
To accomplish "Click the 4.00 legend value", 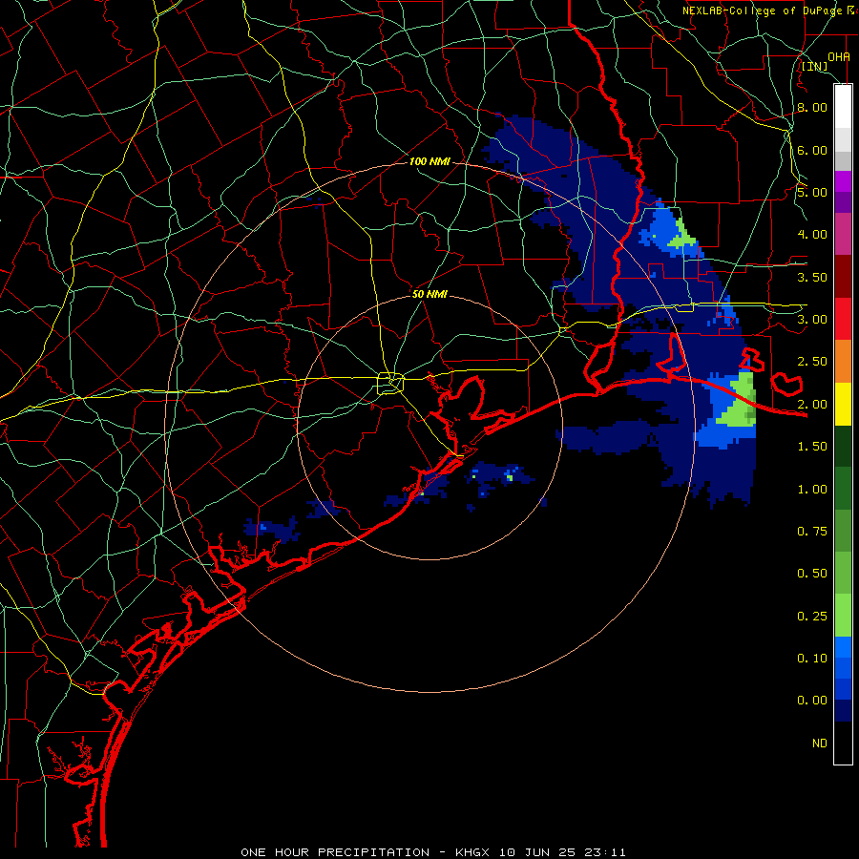I will pos(812,235).
